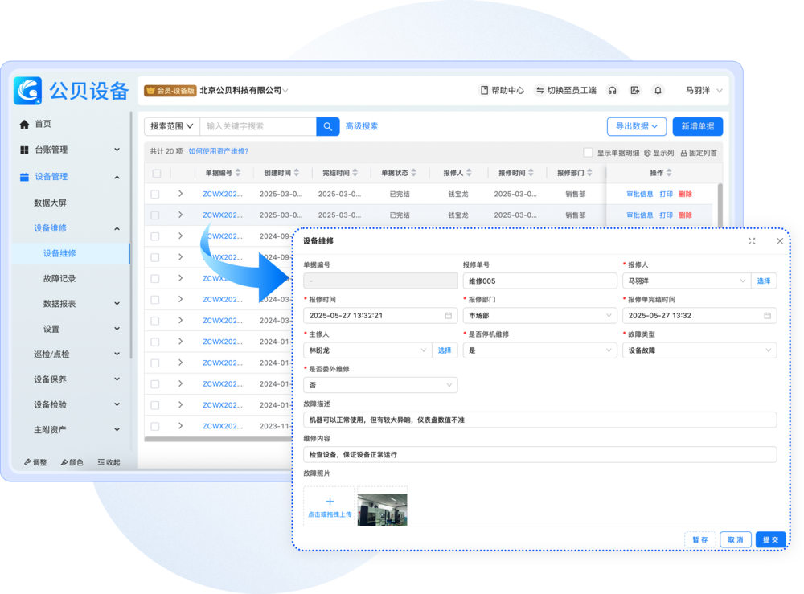The width and height of the screenshot is (804, 594).
Task: Open the uploaded fault photo thumbnail
Action: [382, 510]
